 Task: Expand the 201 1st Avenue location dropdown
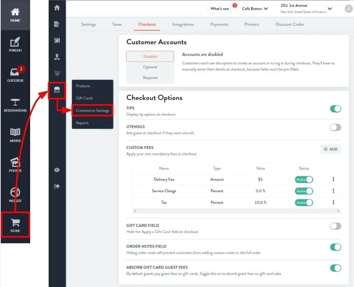tap(306, 8)
